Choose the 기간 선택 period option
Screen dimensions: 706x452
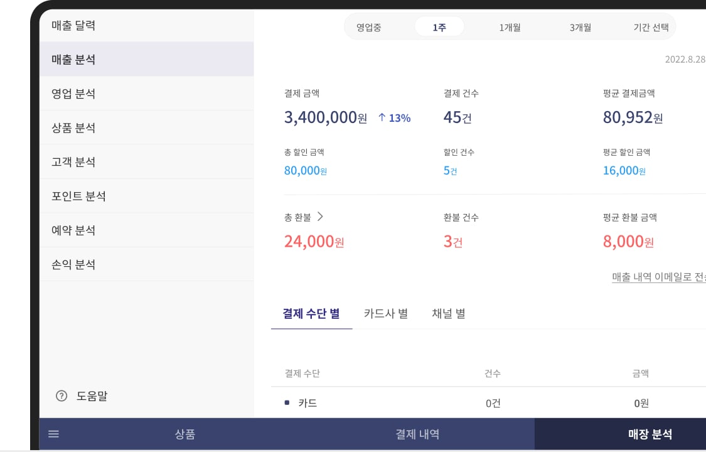pos(651,27)
